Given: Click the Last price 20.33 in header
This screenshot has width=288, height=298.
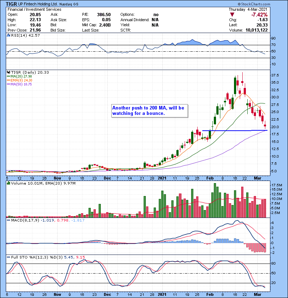Looking at the screenshot, I should pos(262,25).
